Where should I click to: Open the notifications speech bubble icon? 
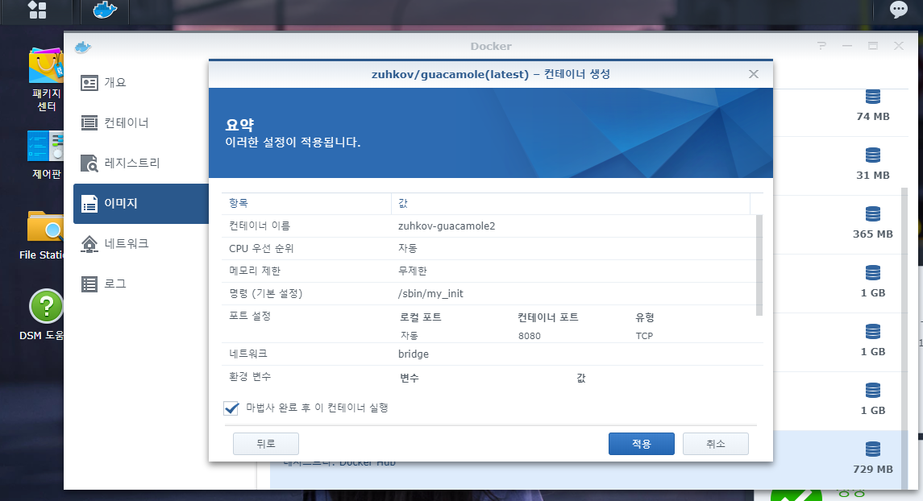(898, 10)
